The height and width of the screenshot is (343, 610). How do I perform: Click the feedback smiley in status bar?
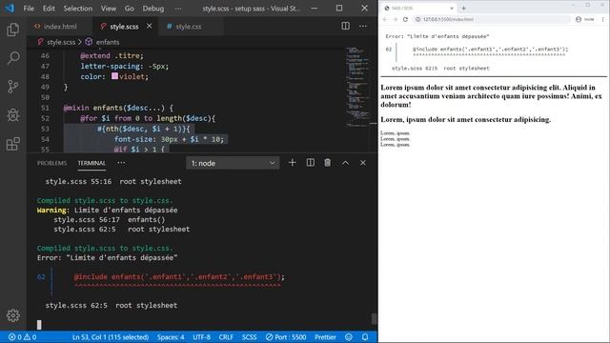349,337
